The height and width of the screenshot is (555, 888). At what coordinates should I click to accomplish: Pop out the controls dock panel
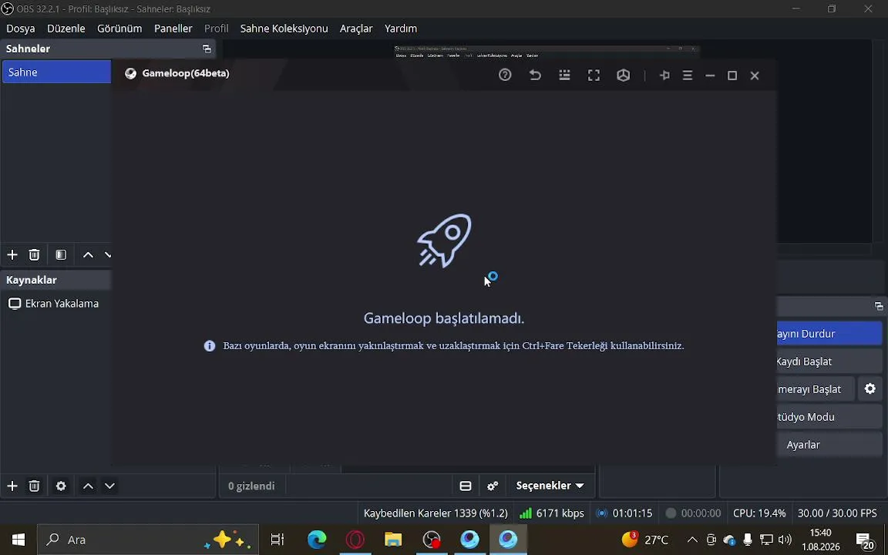point(879,306)
